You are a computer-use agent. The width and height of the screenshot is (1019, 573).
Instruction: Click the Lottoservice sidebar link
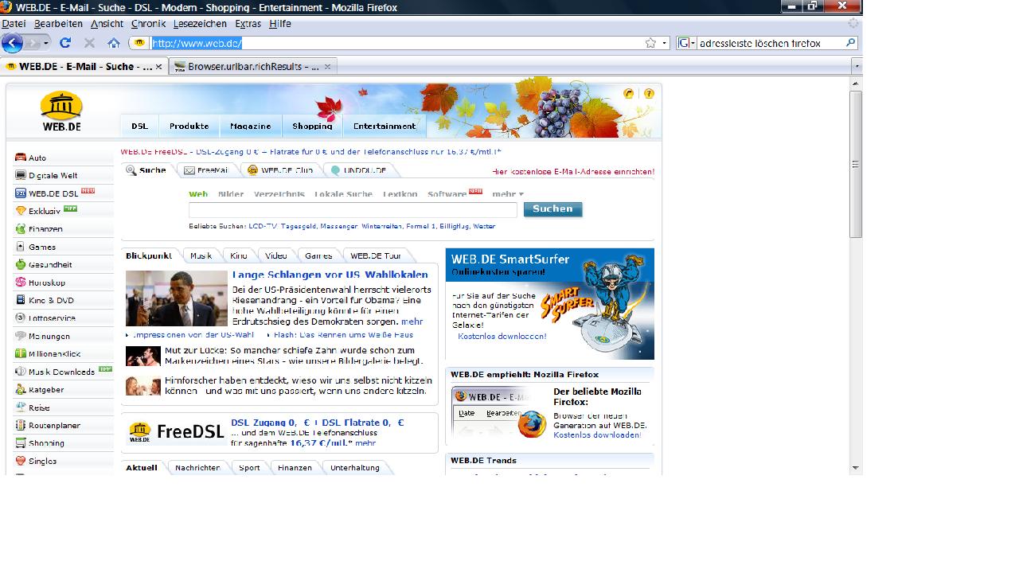52,318
